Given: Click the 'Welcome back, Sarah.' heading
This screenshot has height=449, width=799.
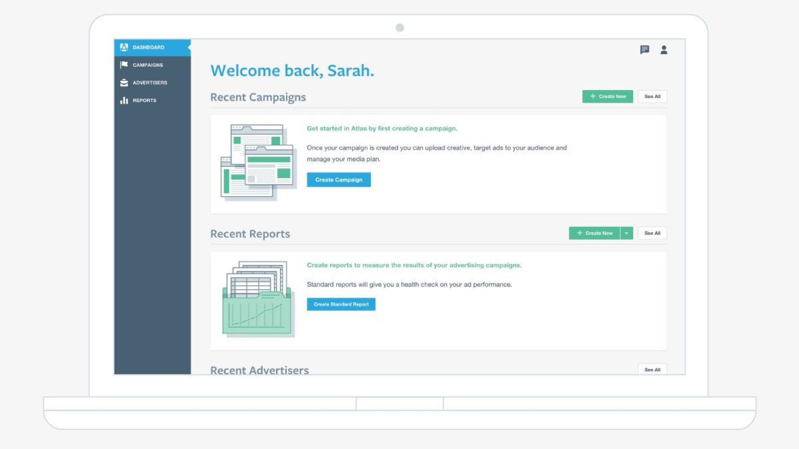Looking at the screenshot, I should pos(292,71).
